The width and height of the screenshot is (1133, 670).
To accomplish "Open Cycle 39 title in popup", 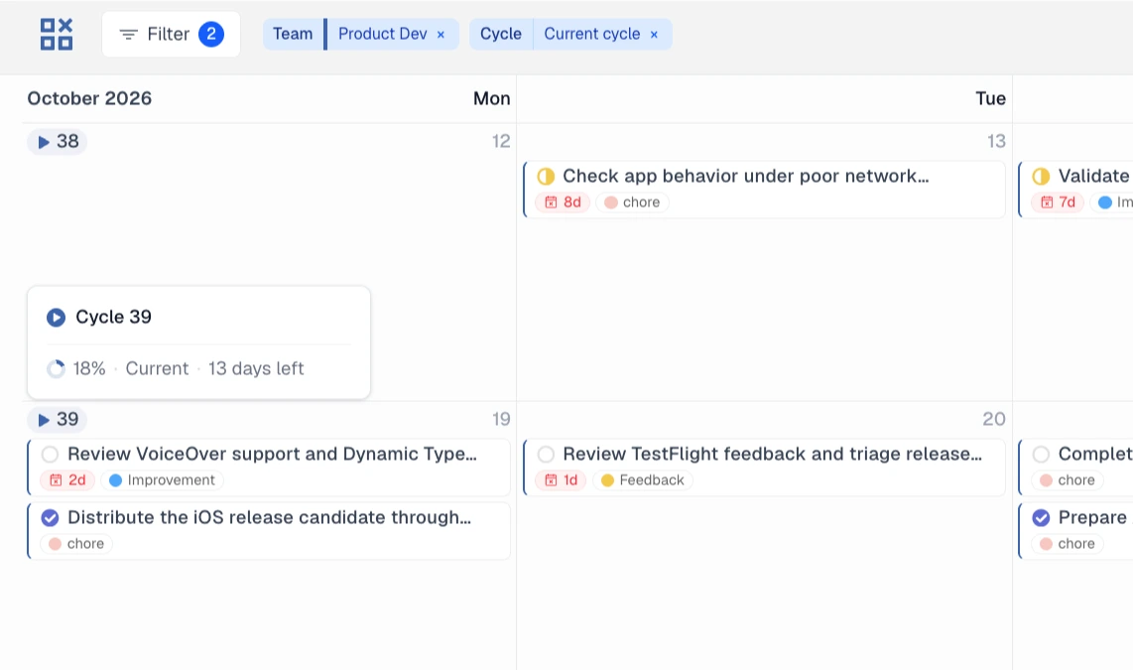I will (x=113, y=317).
